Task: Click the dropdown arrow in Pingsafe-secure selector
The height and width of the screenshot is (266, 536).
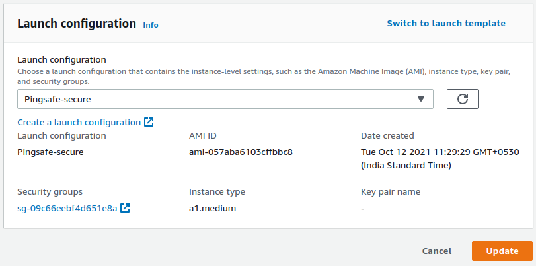Action: pos(421,99)
